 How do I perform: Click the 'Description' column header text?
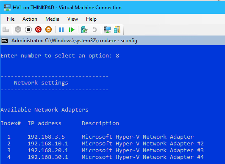[100, 123]
